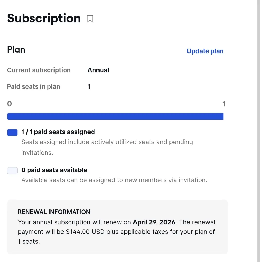The image size is (260, 262).
Task: Click the 1 / 1 paid seats assigned text
Action: 58,132
